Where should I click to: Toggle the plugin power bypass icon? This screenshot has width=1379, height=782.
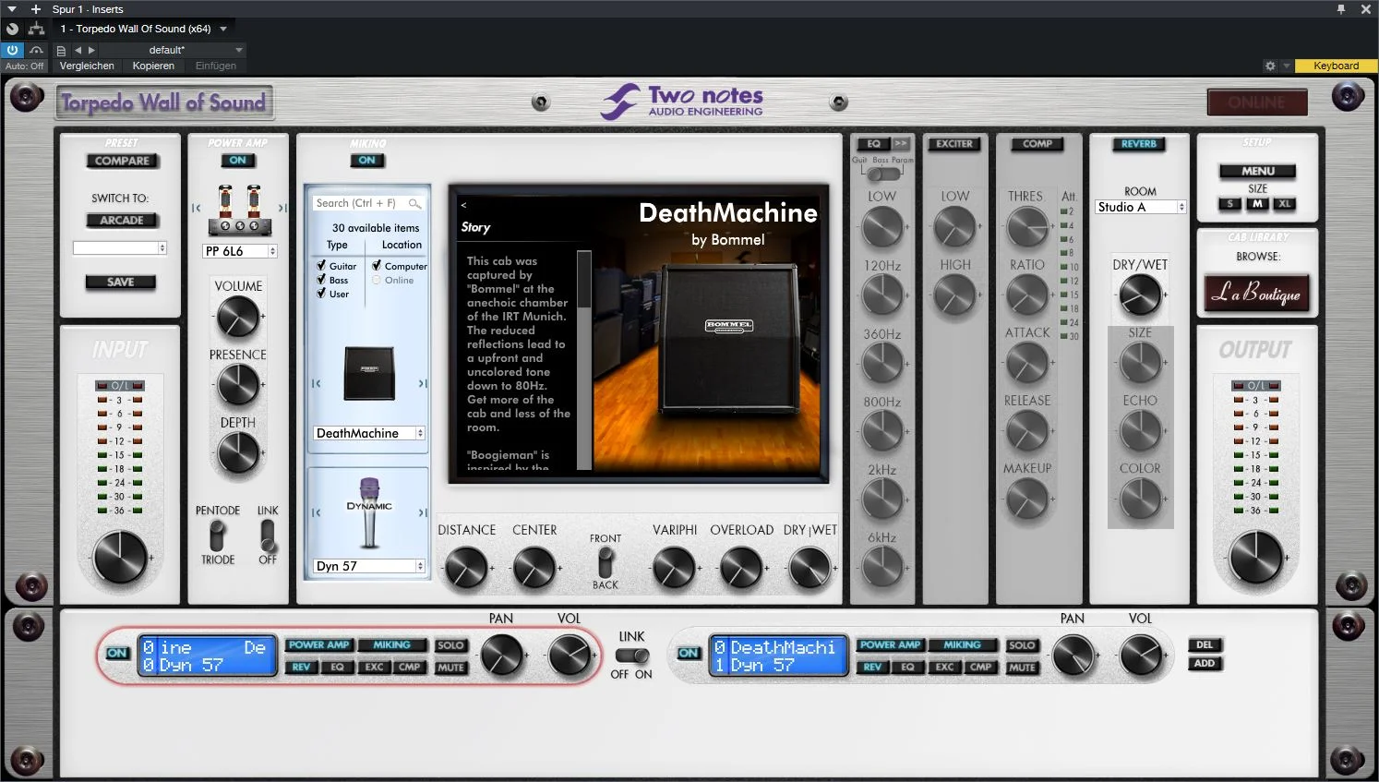[x=13, y=50]
